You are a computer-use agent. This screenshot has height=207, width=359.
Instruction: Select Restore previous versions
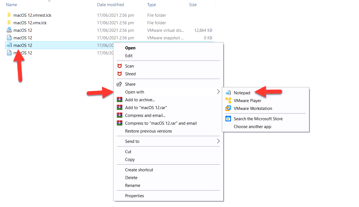click(x=148, y=131)
